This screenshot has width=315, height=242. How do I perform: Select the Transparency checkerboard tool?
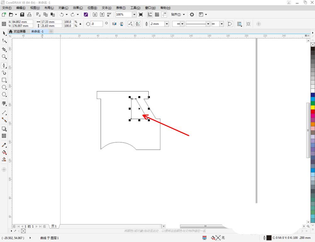[x=4, y=136]
